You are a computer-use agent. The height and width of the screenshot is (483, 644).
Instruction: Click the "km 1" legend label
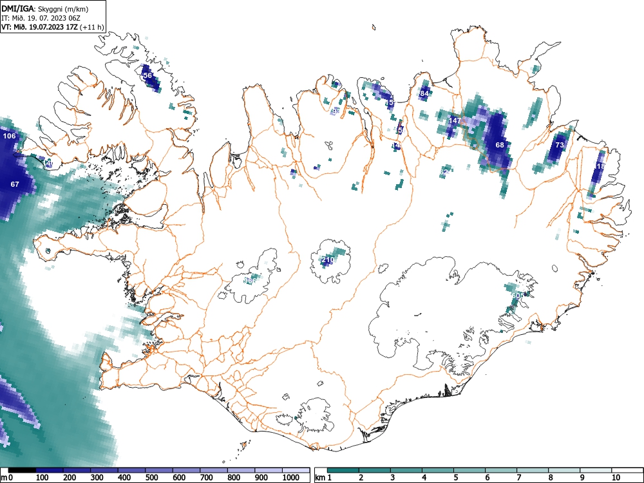(323, 478)
